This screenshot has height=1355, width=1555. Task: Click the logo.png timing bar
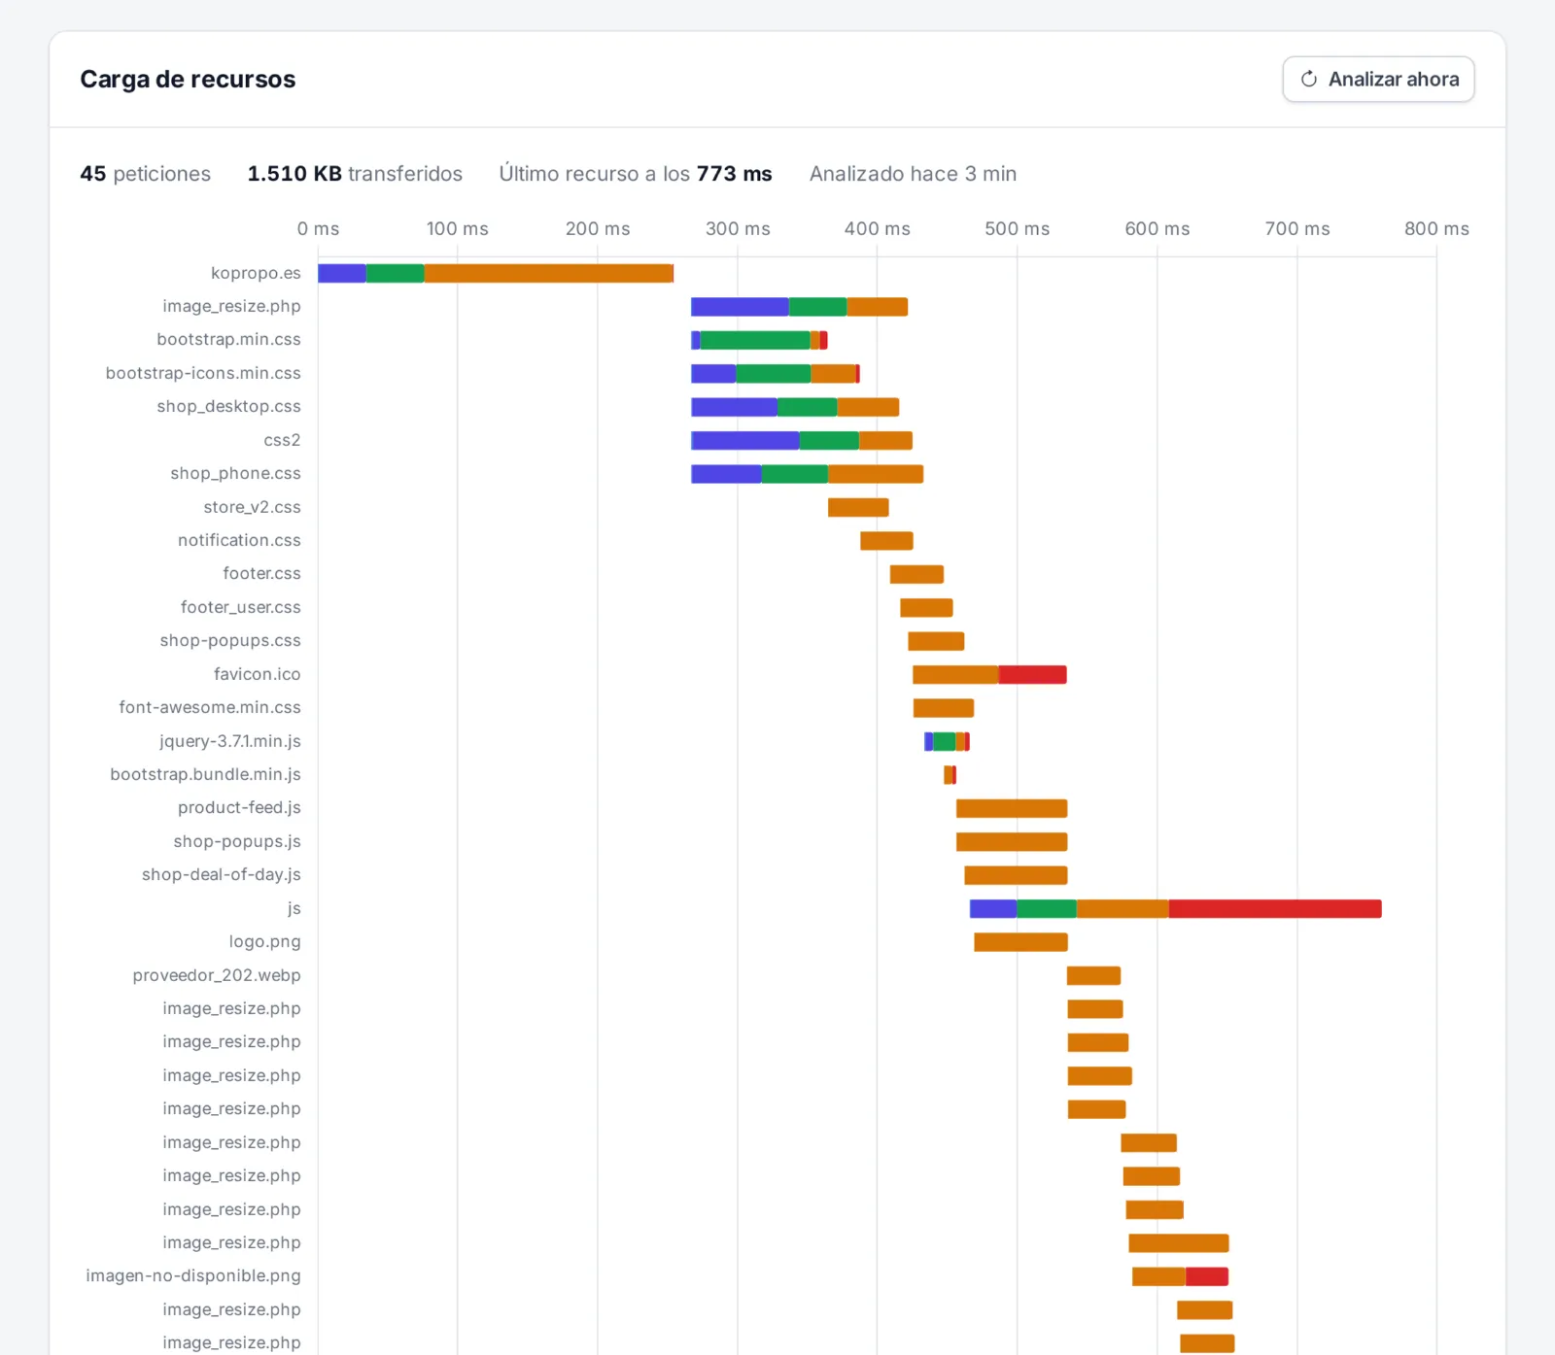point(1020,942)
